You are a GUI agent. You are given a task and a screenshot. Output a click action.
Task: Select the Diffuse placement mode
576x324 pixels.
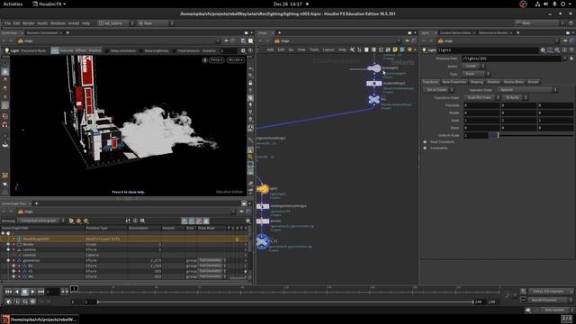click(81, 50)
